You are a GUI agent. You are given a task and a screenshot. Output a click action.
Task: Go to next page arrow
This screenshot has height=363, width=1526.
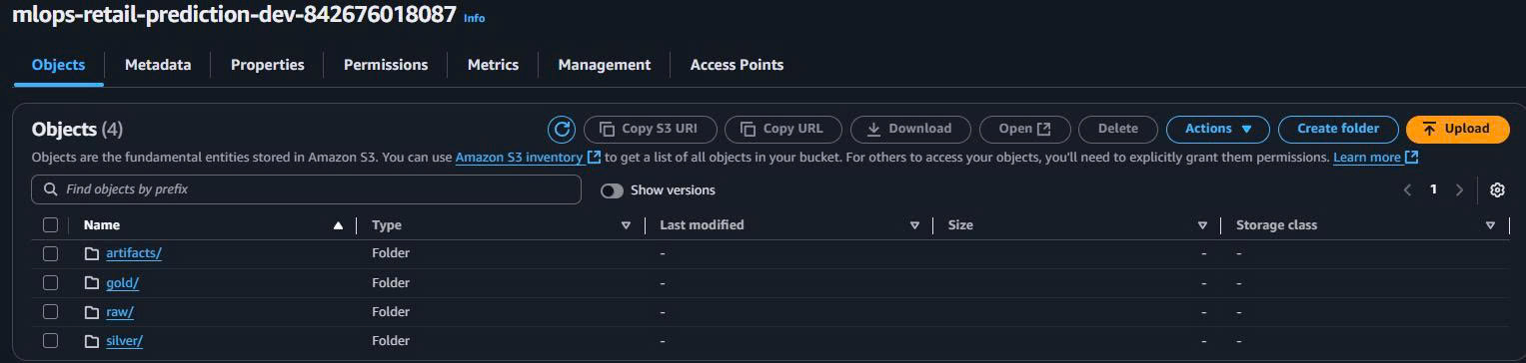pos(1459,189)
